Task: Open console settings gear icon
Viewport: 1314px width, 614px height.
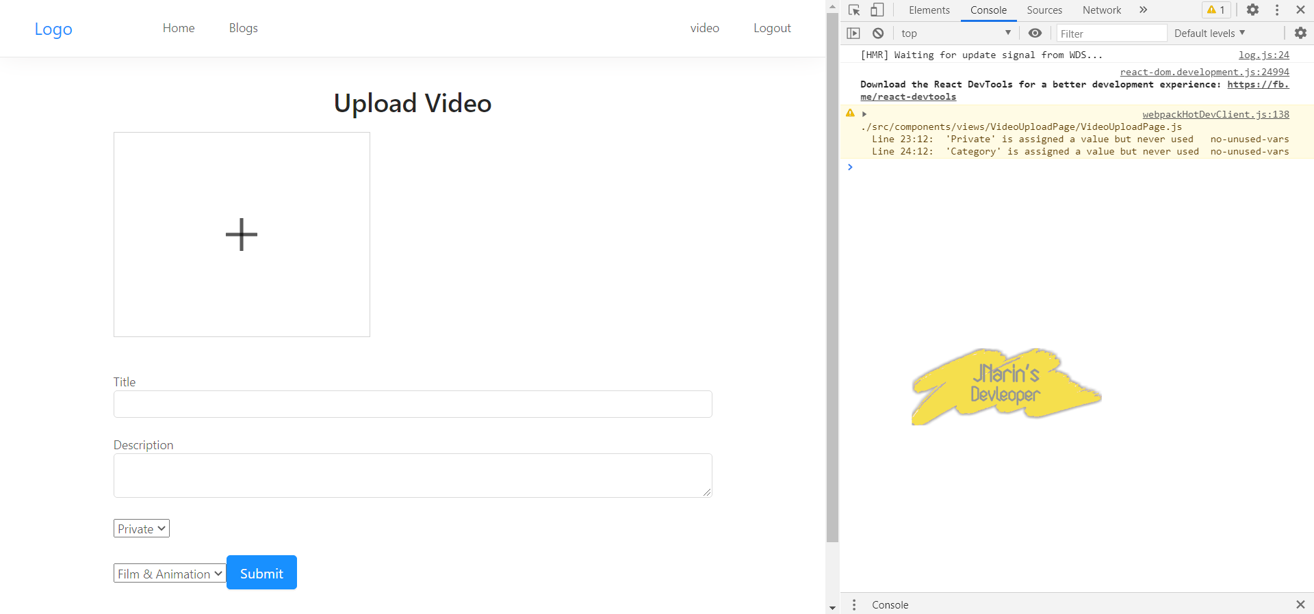Action: pyautogui.click(x=1300, y=33)
